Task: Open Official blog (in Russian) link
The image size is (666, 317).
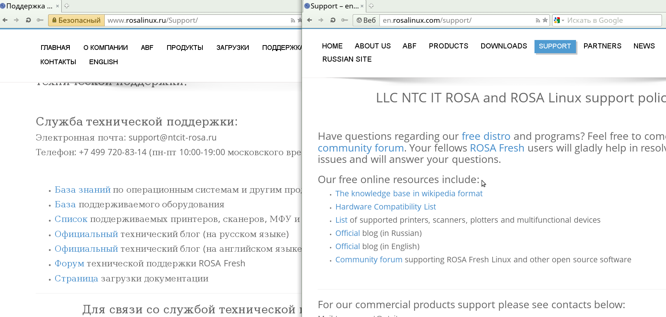Action: (x=348, y=233)
